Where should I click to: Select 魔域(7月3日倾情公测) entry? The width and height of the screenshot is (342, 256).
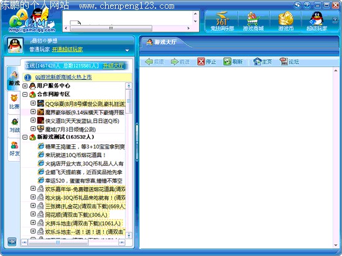[70, 129]
